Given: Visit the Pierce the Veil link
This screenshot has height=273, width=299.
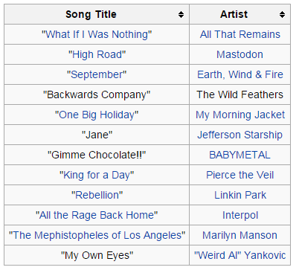Looking at the screenshot, I should click(240, 175).
